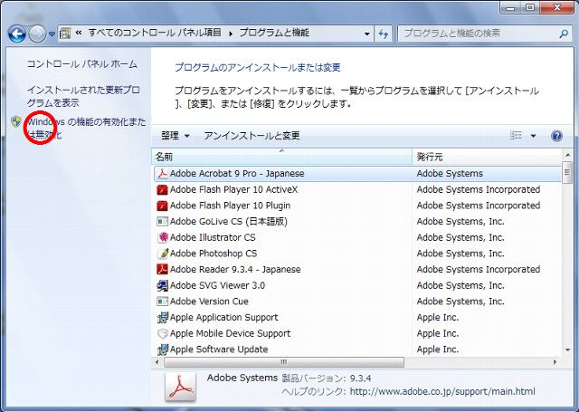The height and width of the screenshot is (412, 579).
Task: Select Apple Software Update entry
Action: tap(219, 350)
